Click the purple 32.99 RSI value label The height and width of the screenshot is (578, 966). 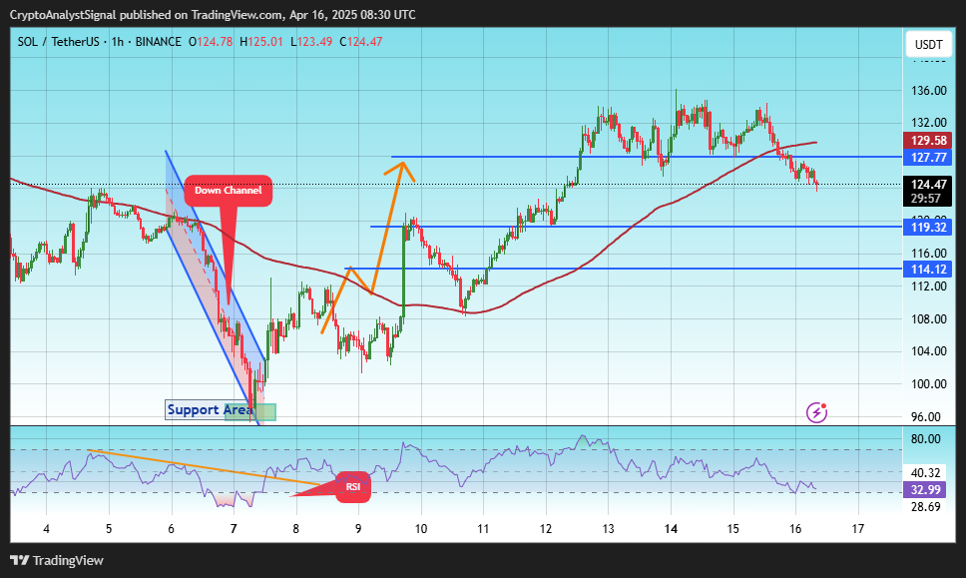tap(925, 490)
